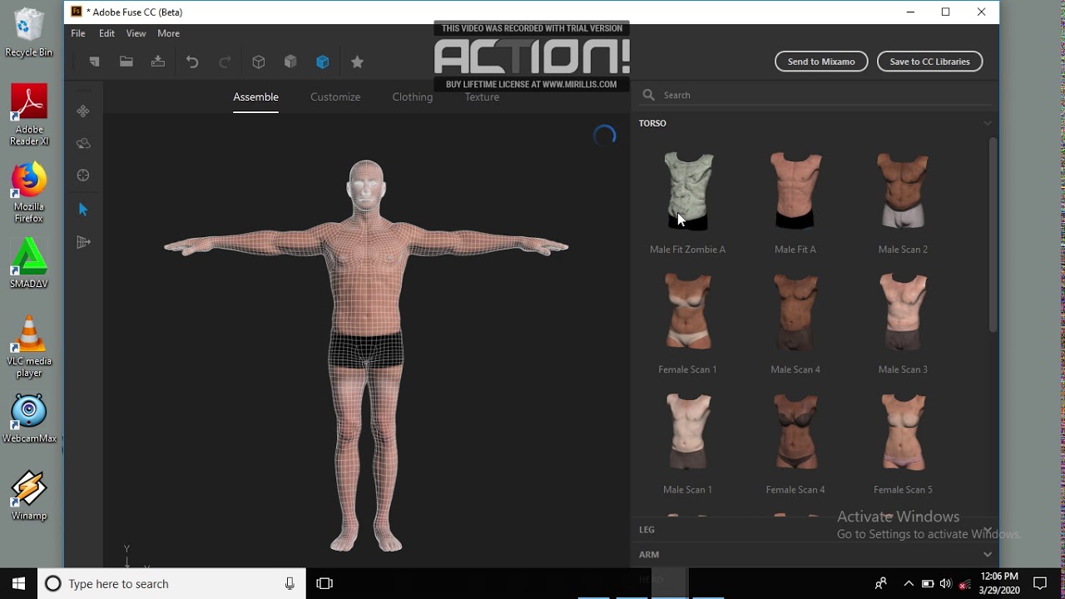Image resolution: width=1065 pixels, height=599 pixels.
Task: Save the model with the save icon
Action: tap(158, 62)
